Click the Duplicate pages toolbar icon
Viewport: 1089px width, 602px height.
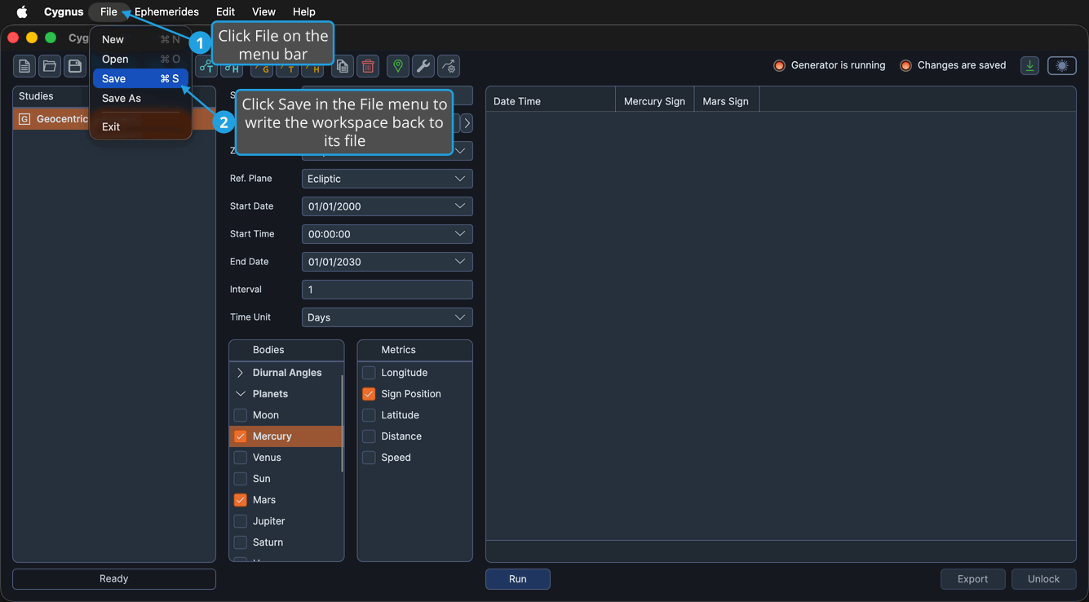click(x=343, y=66)
